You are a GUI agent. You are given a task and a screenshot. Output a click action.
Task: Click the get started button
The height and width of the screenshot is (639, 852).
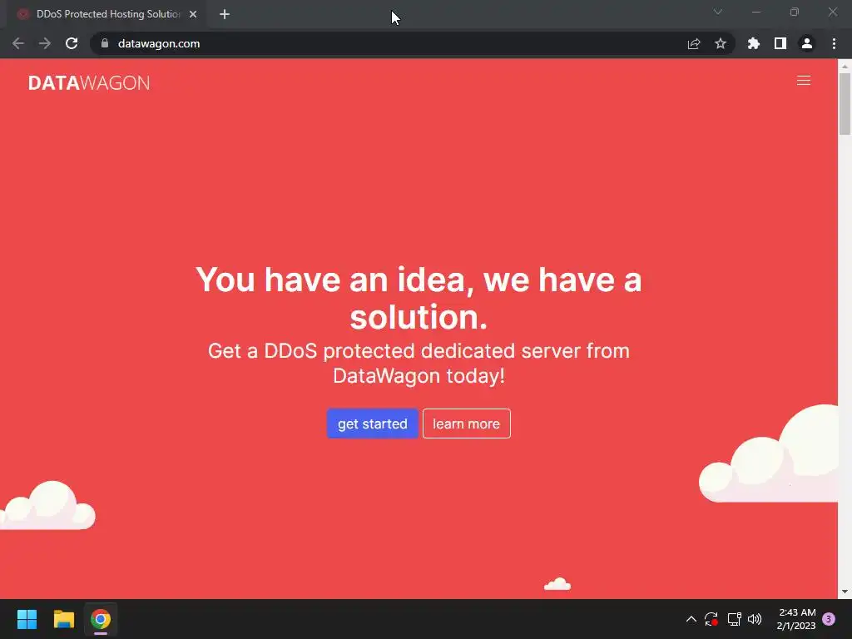tap(372, 424)
